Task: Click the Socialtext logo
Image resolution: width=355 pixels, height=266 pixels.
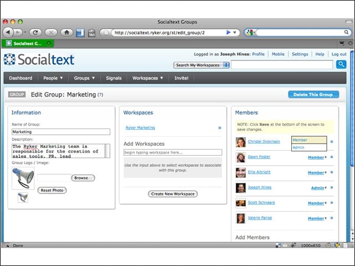Action: 39,59
